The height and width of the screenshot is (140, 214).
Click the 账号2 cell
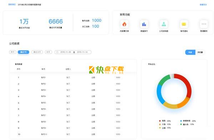point(44,84)
